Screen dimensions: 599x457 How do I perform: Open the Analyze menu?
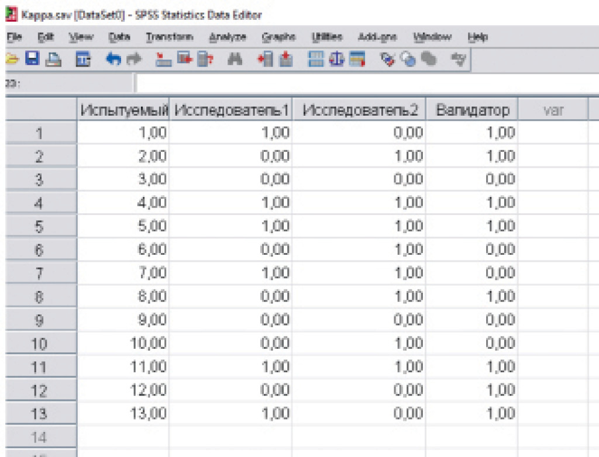(x=228, y=37)
